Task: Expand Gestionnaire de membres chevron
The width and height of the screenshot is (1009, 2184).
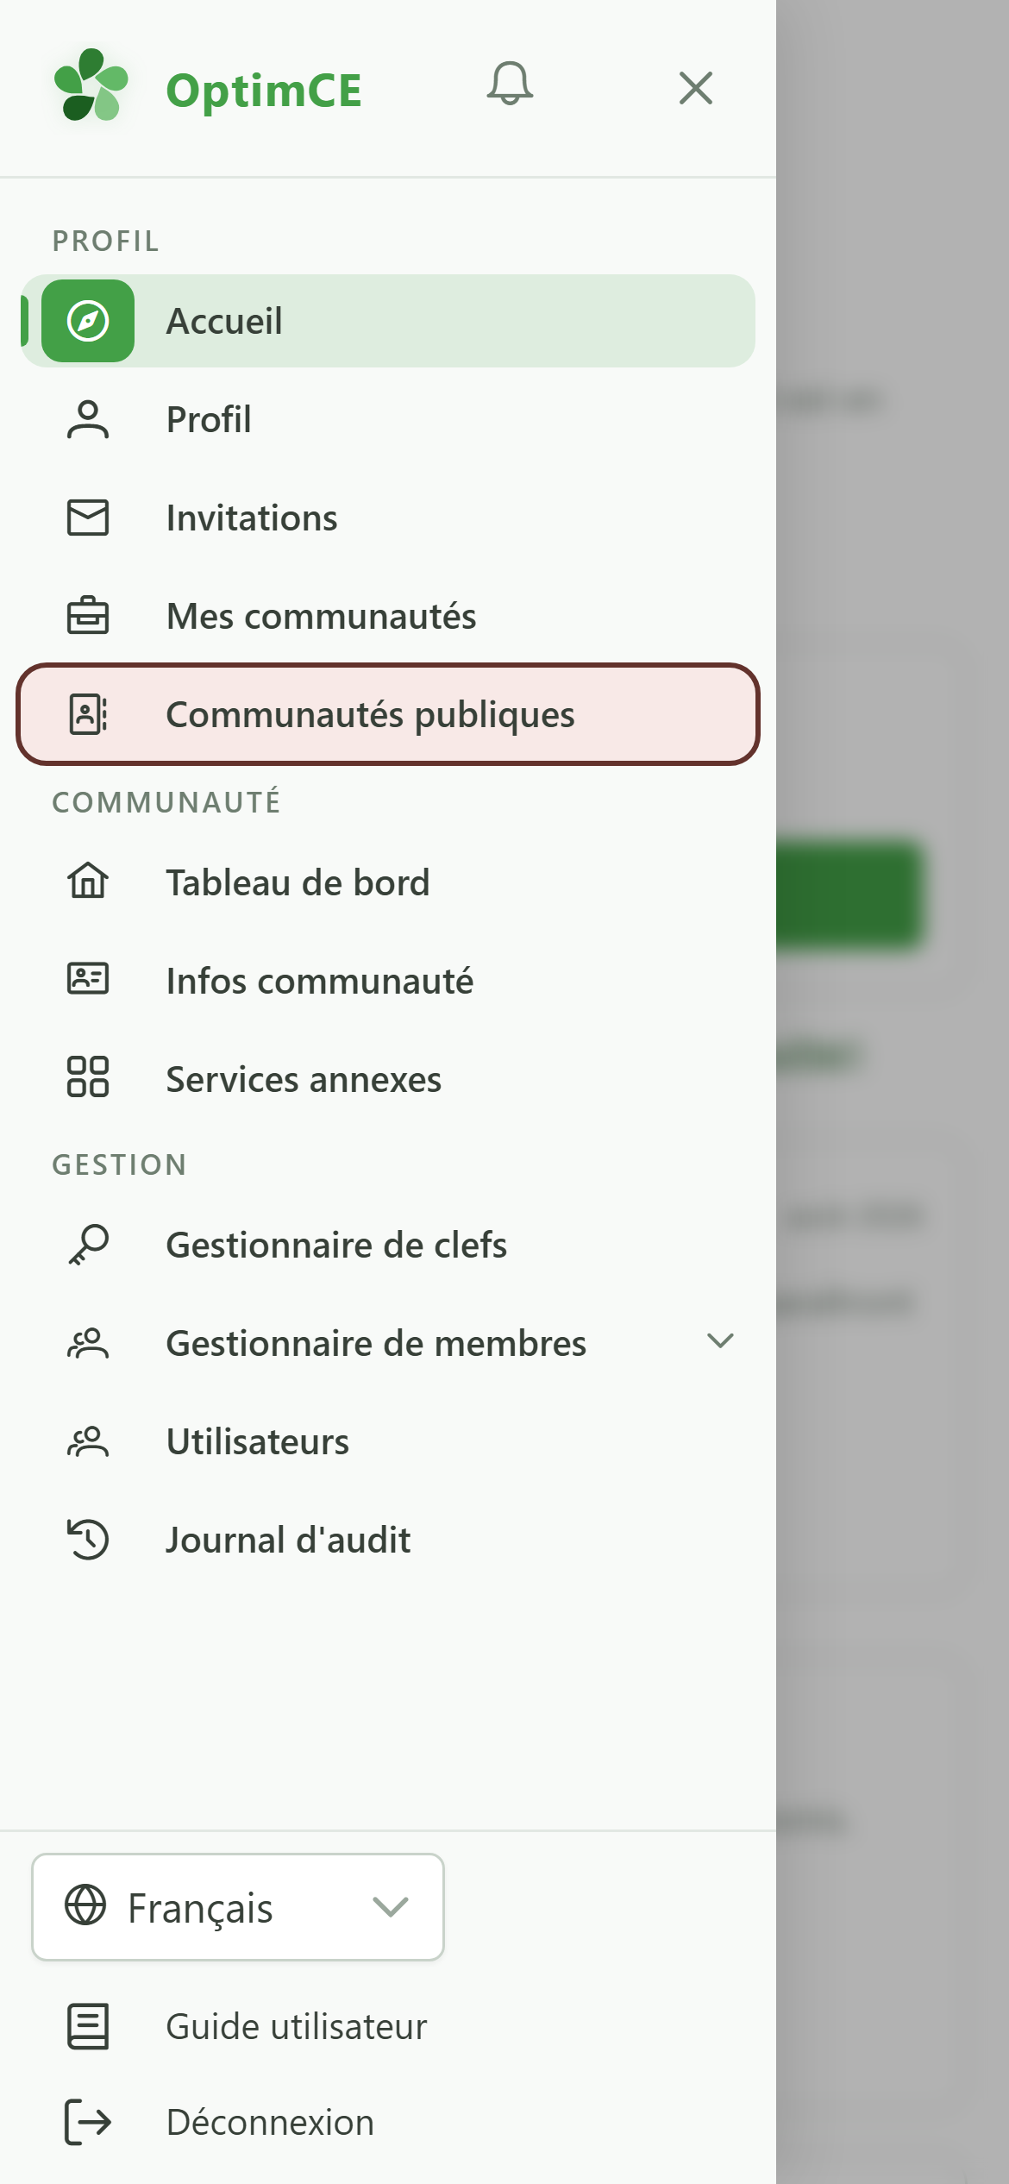Action: [720, 1341]
